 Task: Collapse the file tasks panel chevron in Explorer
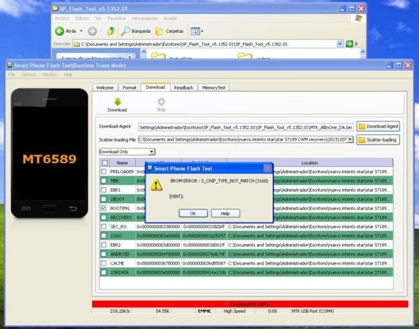130,57
